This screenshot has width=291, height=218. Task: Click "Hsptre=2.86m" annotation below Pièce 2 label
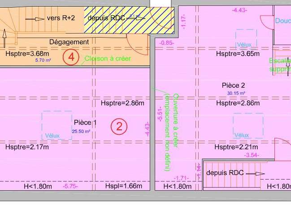pyautogui.click(x=238, y=103)
